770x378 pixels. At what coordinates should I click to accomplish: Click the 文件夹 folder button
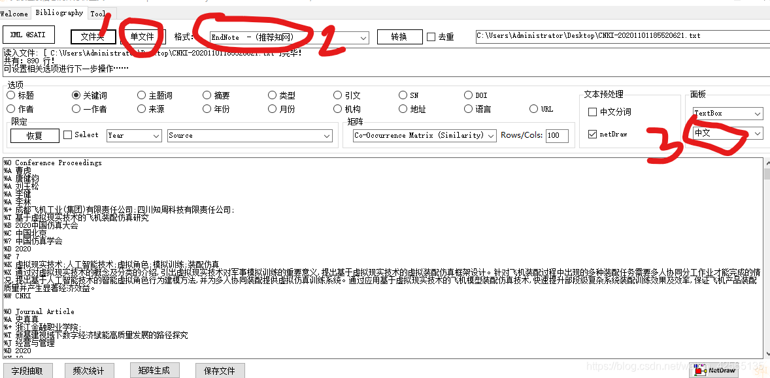93,37
